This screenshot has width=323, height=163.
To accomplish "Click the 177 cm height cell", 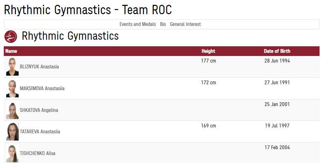I will [x=208, y=61].
